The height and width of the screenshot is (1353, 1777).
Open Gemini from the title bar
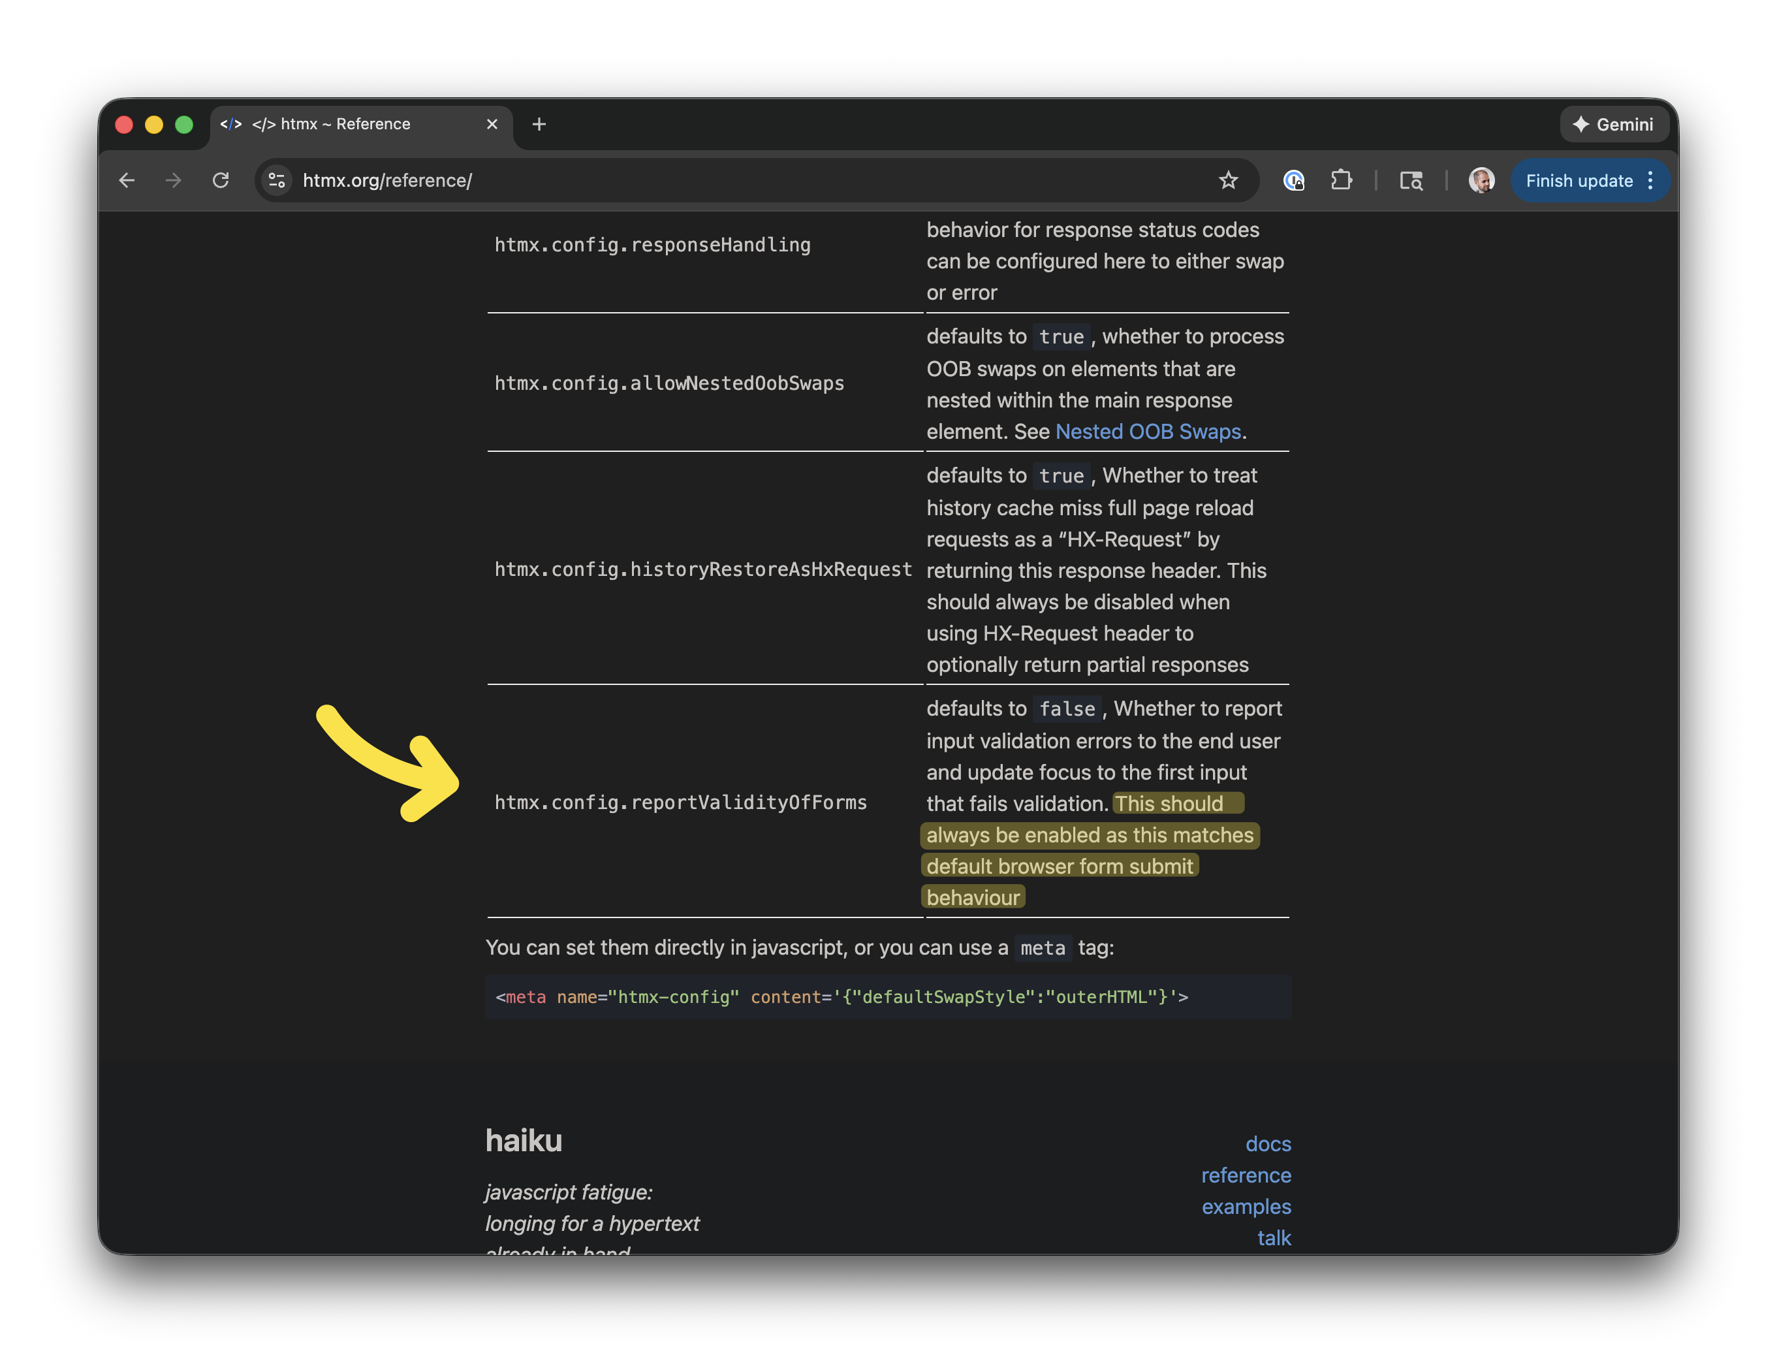pyautogui.click(x=1614, y=125)
